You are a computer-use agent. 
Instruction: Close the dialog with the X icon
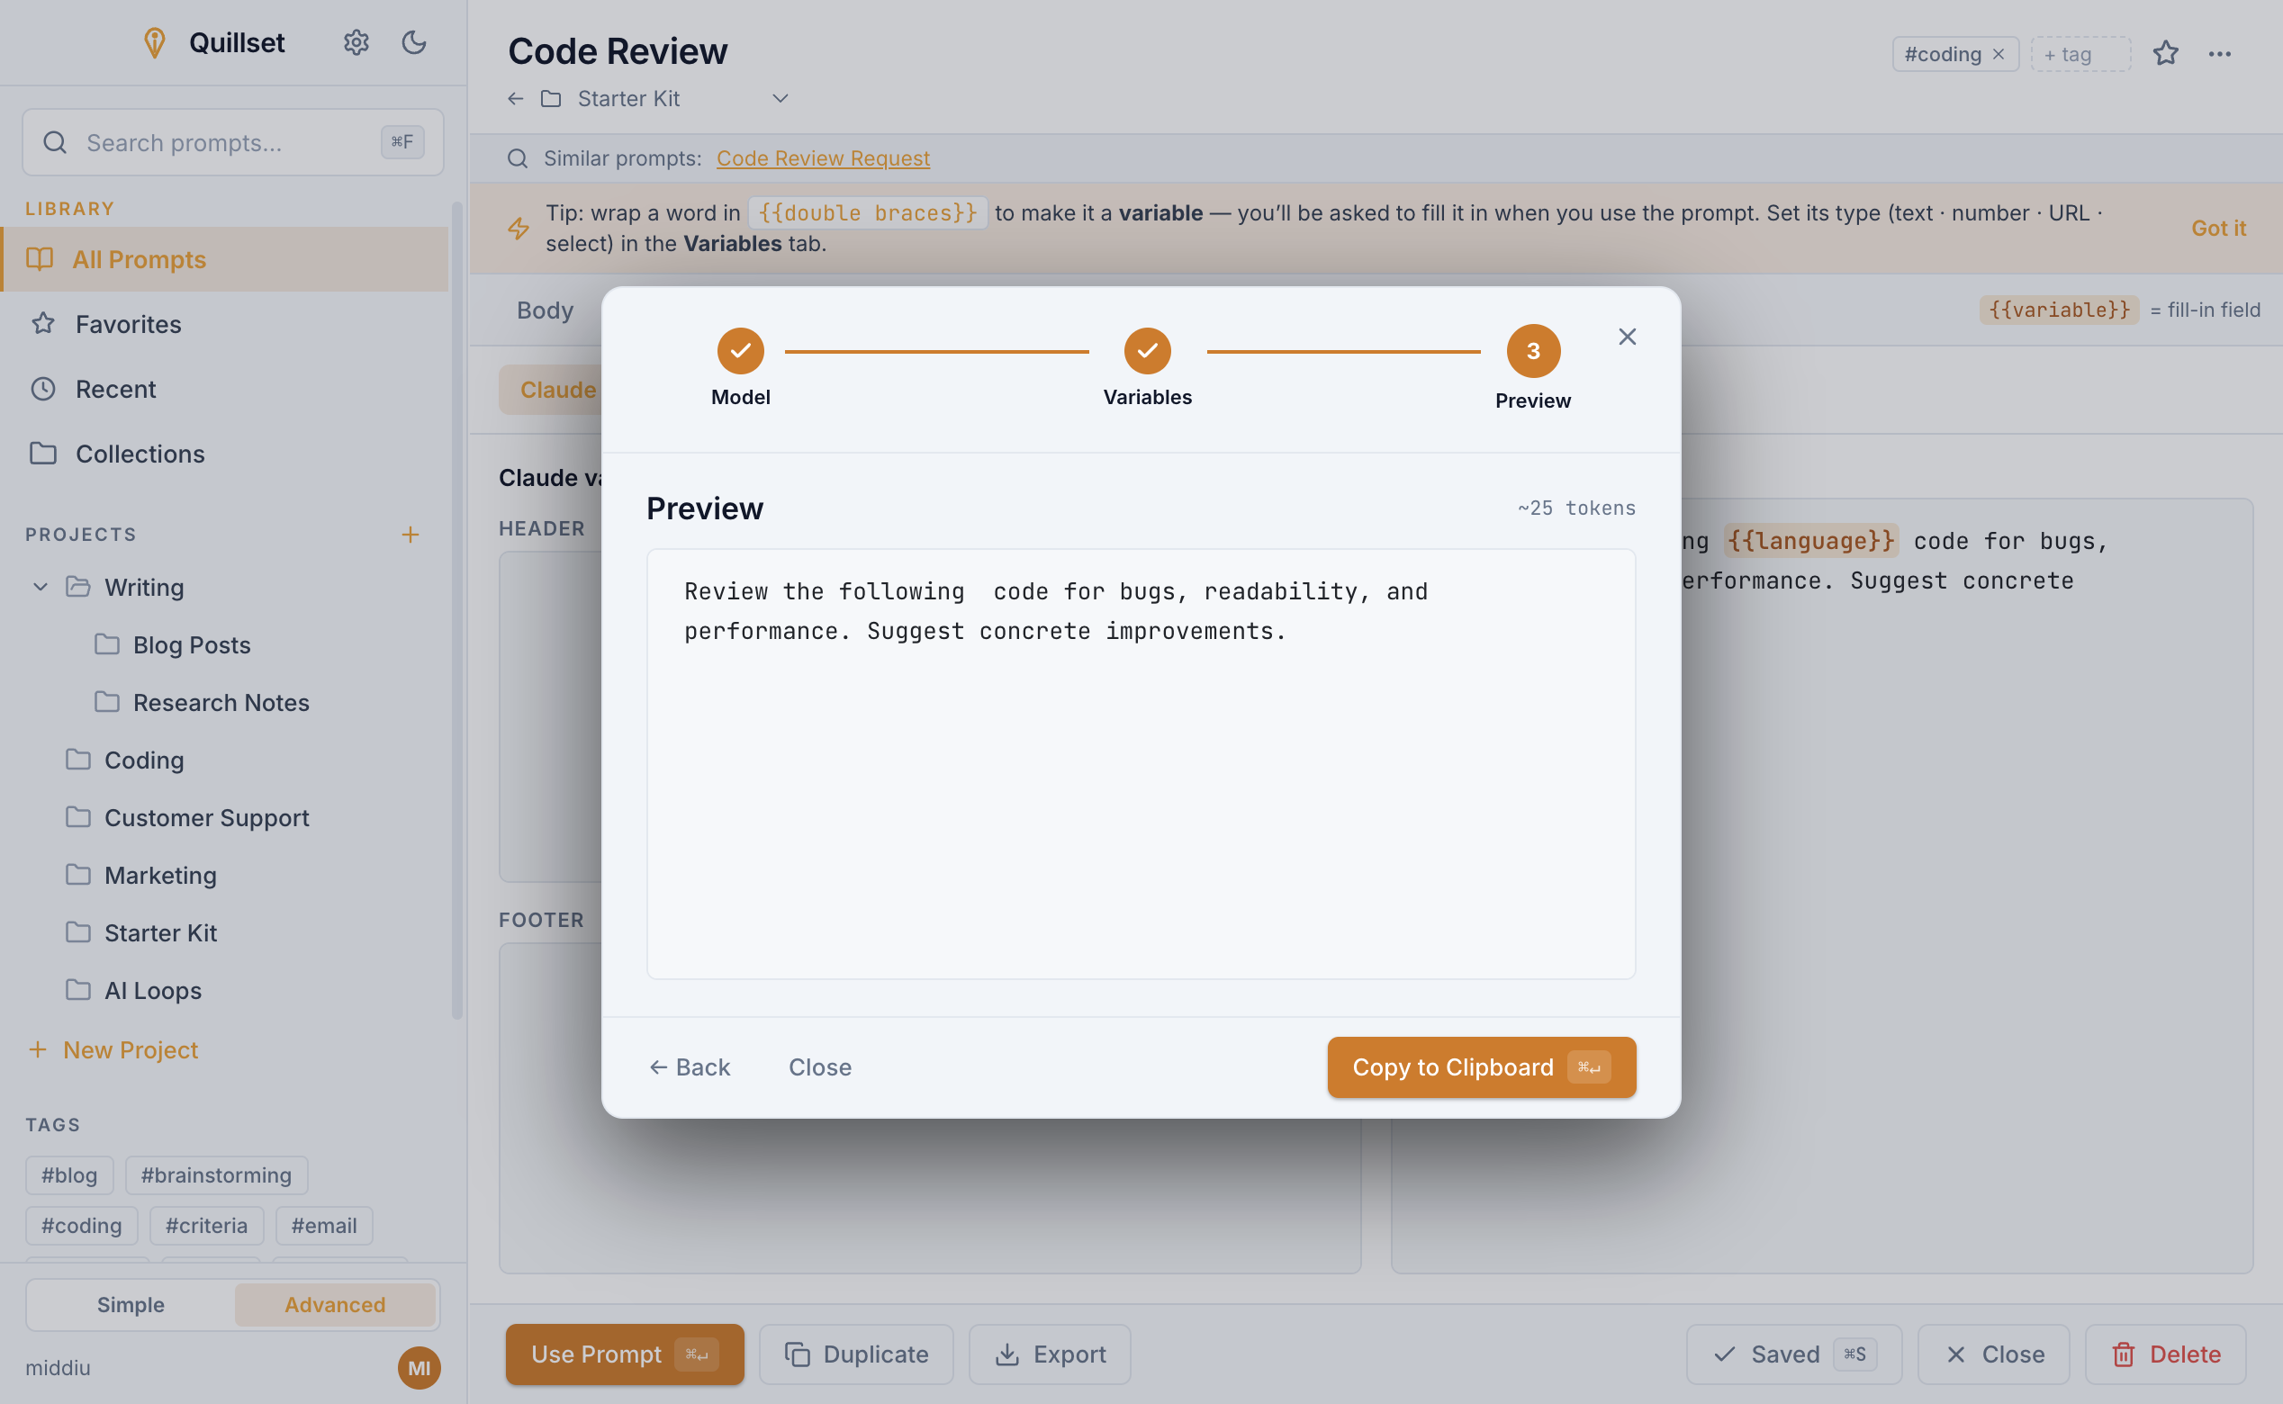click(1627, 336)
